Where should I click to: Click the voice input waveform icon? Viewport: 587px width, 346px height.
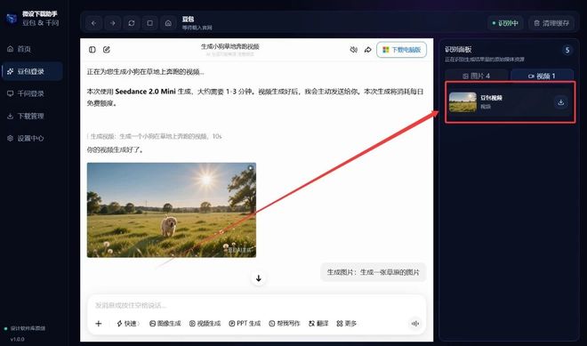pyautogui.click(x=414, y=324)
